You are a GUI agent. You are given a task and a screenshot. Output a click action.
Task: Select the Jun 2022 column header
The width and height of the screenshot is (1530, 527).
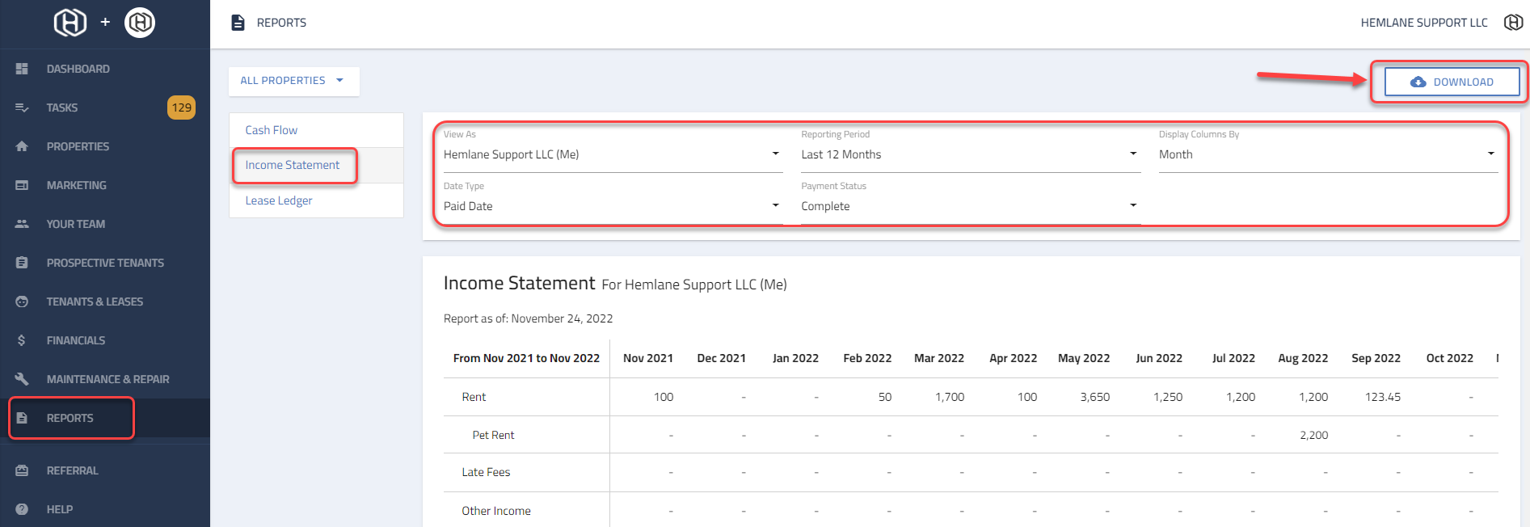click(1159, 358)
